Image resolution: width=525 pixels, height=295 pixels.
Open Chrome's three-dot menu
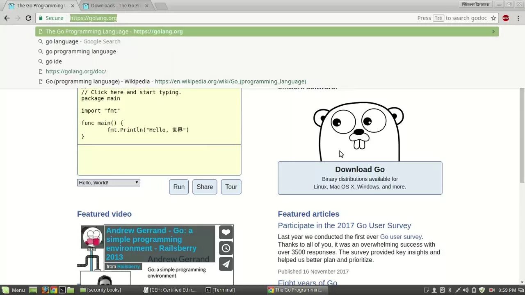[518, 18]
